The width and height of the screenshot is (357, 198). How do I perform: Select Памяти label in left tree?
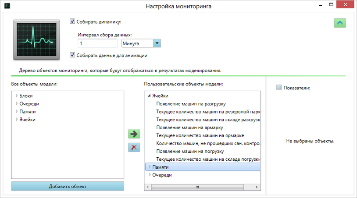click(28, 112)
